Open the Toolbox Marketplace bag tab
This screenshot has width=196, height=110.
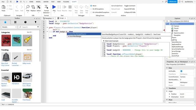(5, 22)
